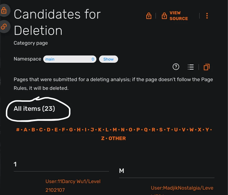
Task: Click the help question mark icon
Action: click(176, 67)
